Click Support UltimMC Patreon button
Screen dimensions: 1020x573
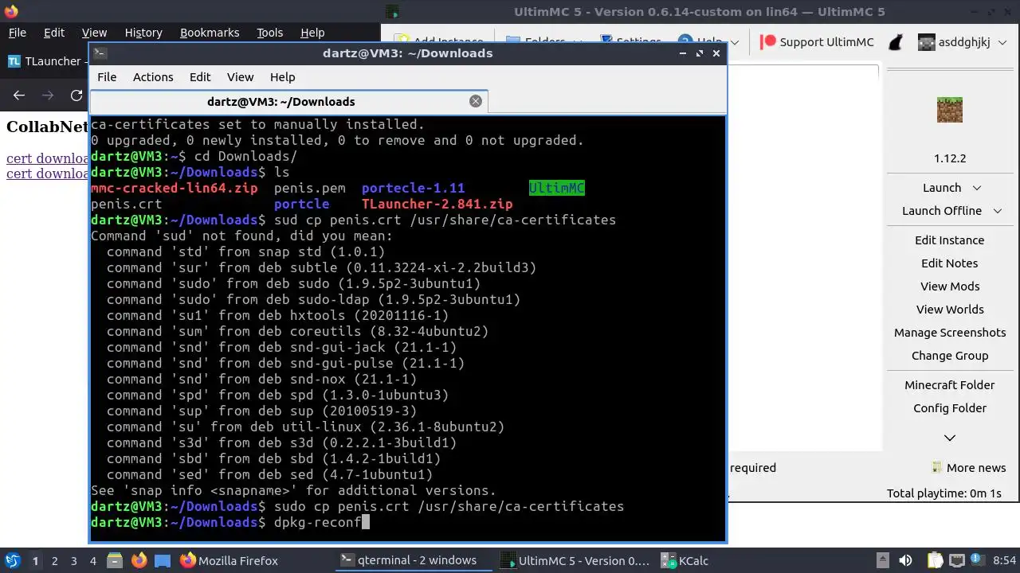click(x=817, y=42)
